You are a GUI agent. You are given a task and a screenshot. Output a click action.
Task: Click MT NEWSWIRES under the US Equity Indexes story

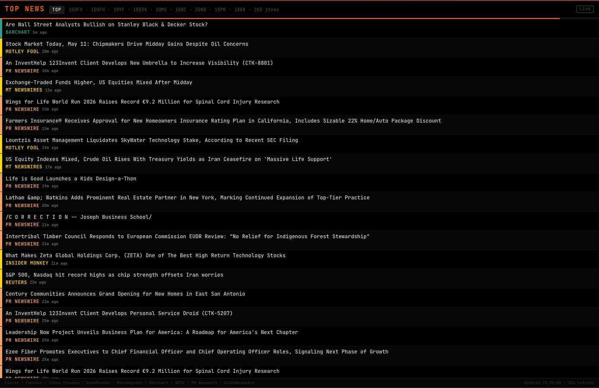24,167
